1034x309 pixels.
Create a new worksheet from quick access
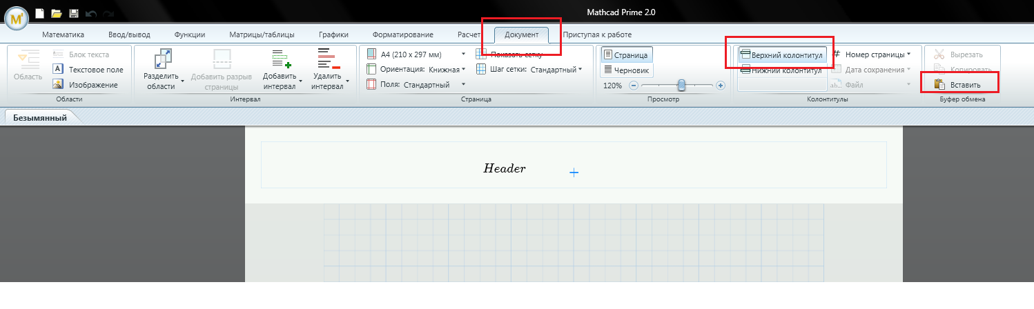click(x=40, y=13)
